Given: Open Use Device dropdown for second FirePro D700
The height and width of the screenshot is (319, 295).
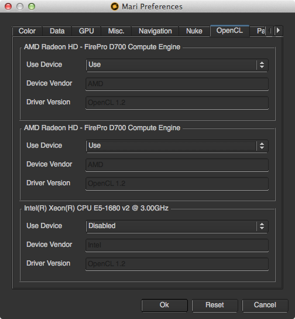Looking at the screenshot, I should [177, 146].
